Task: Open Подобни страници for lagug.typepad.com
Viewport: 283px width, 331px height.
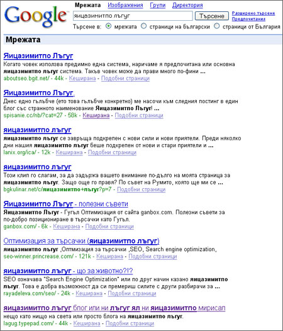Action: coord(130,323)
